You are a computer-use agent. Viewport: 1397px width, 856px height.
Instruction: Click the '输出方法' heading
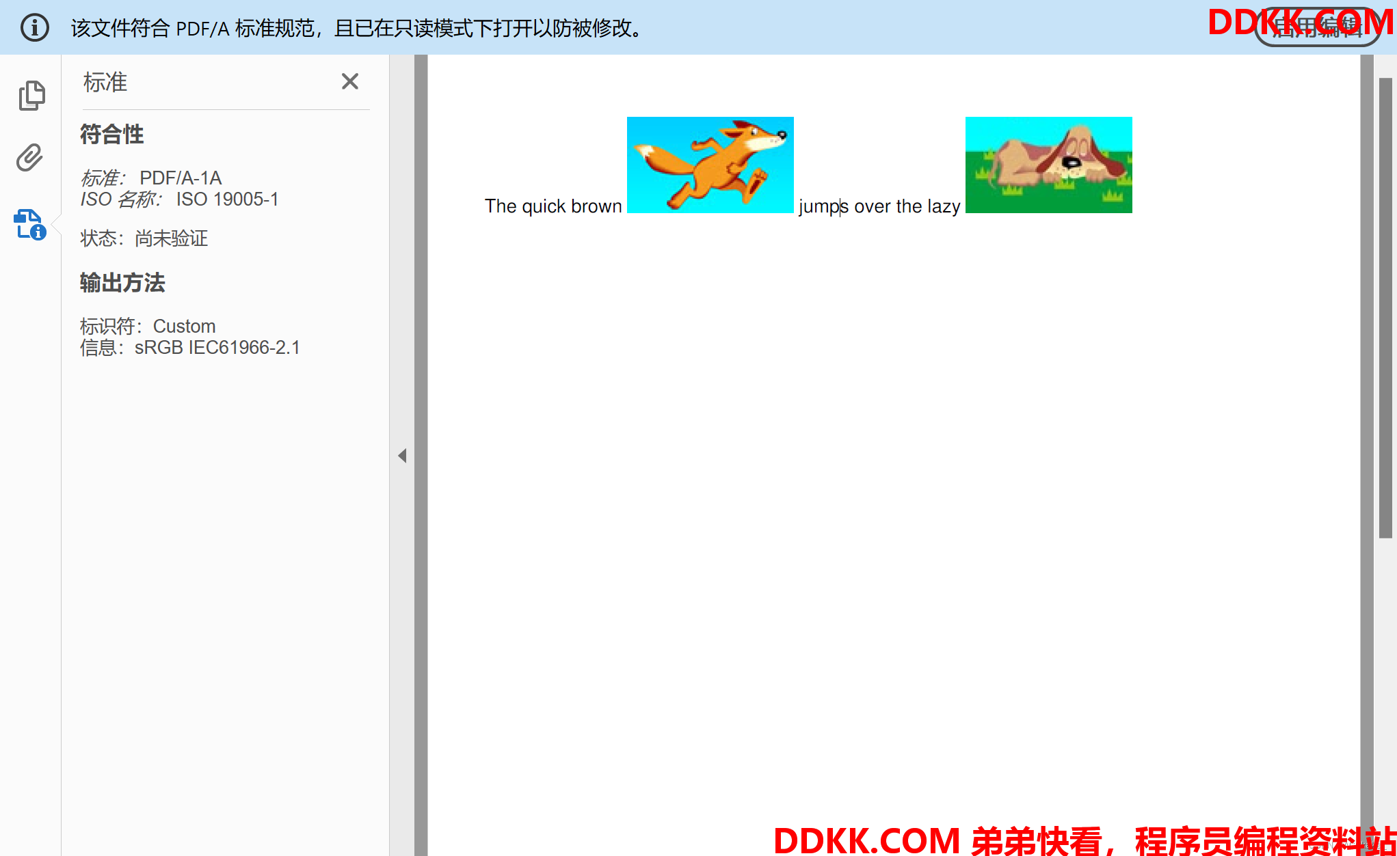(122, 283)
